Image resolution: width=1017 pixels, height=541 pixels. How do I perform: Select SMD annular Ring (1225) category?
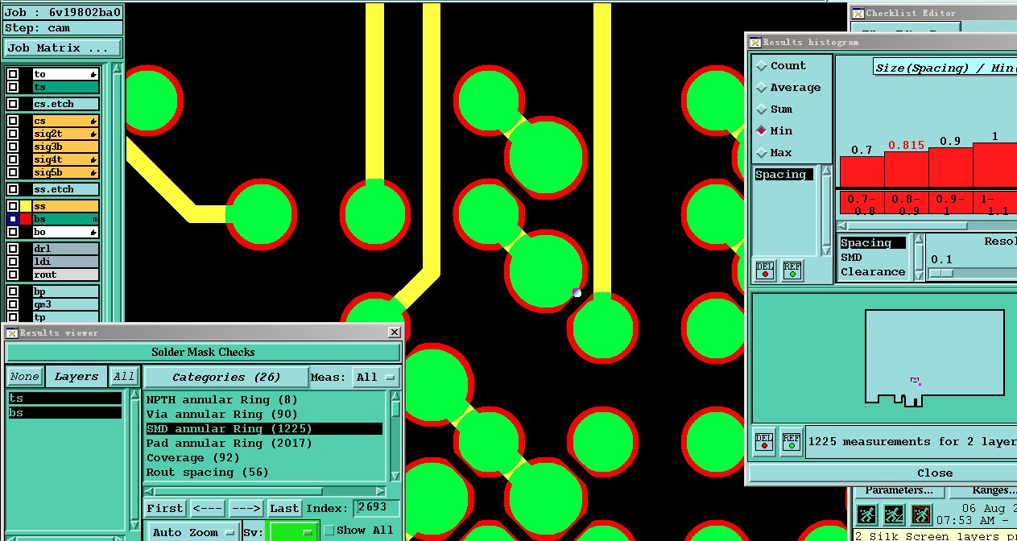(264, 428)
